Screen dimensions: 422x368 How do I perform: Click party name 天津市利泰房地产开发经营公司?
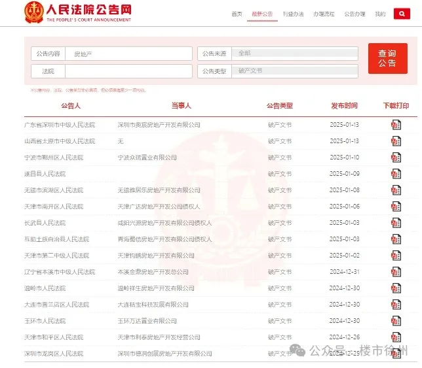pos(159,337)
